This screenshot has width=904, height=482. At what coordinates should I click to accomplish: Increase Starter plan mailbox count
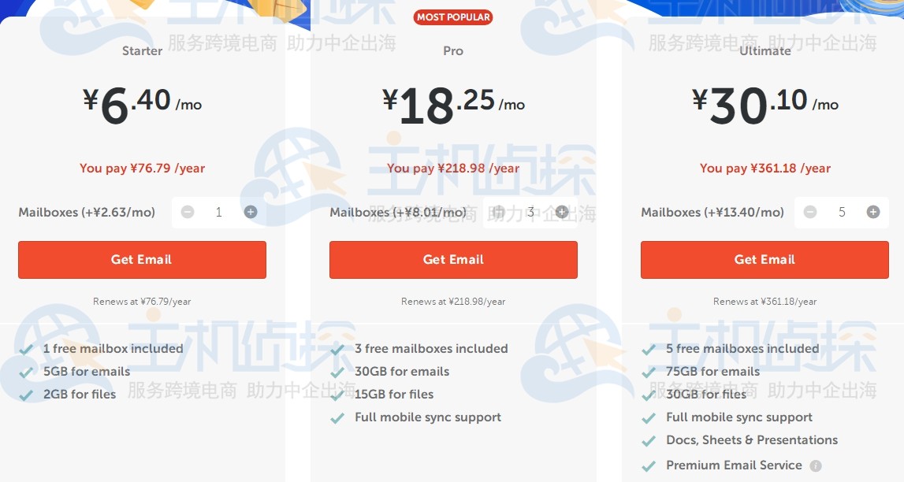tap(251, 212)
